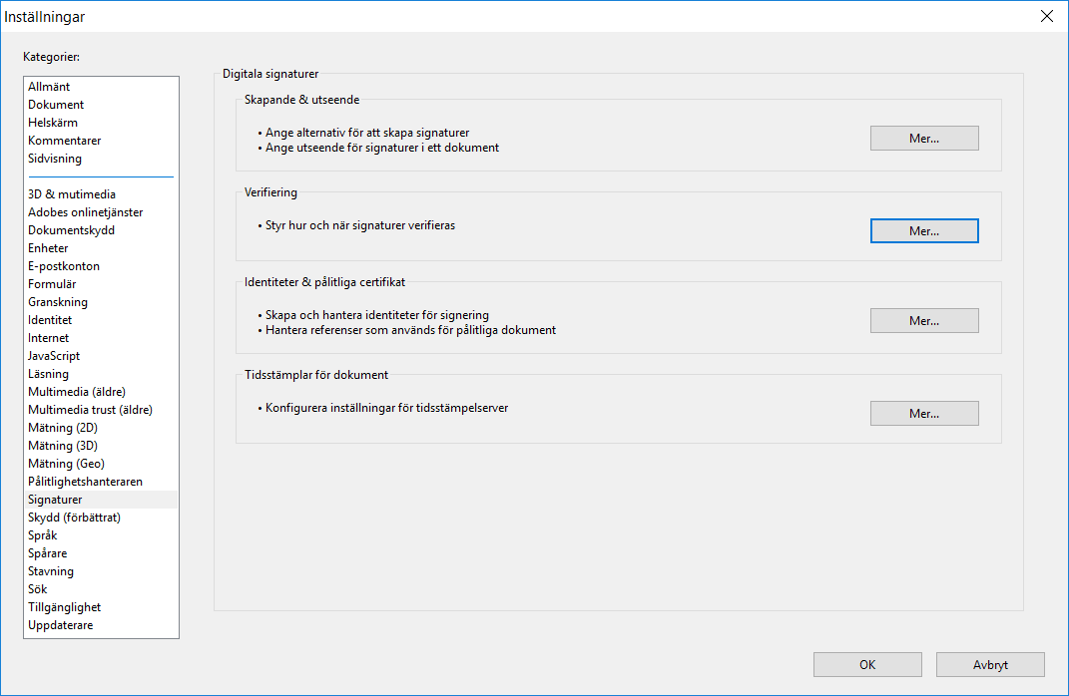Open Mer options for Verifiering
The width and height of the screenshot is (1069, 696).
tap(923, 230)
